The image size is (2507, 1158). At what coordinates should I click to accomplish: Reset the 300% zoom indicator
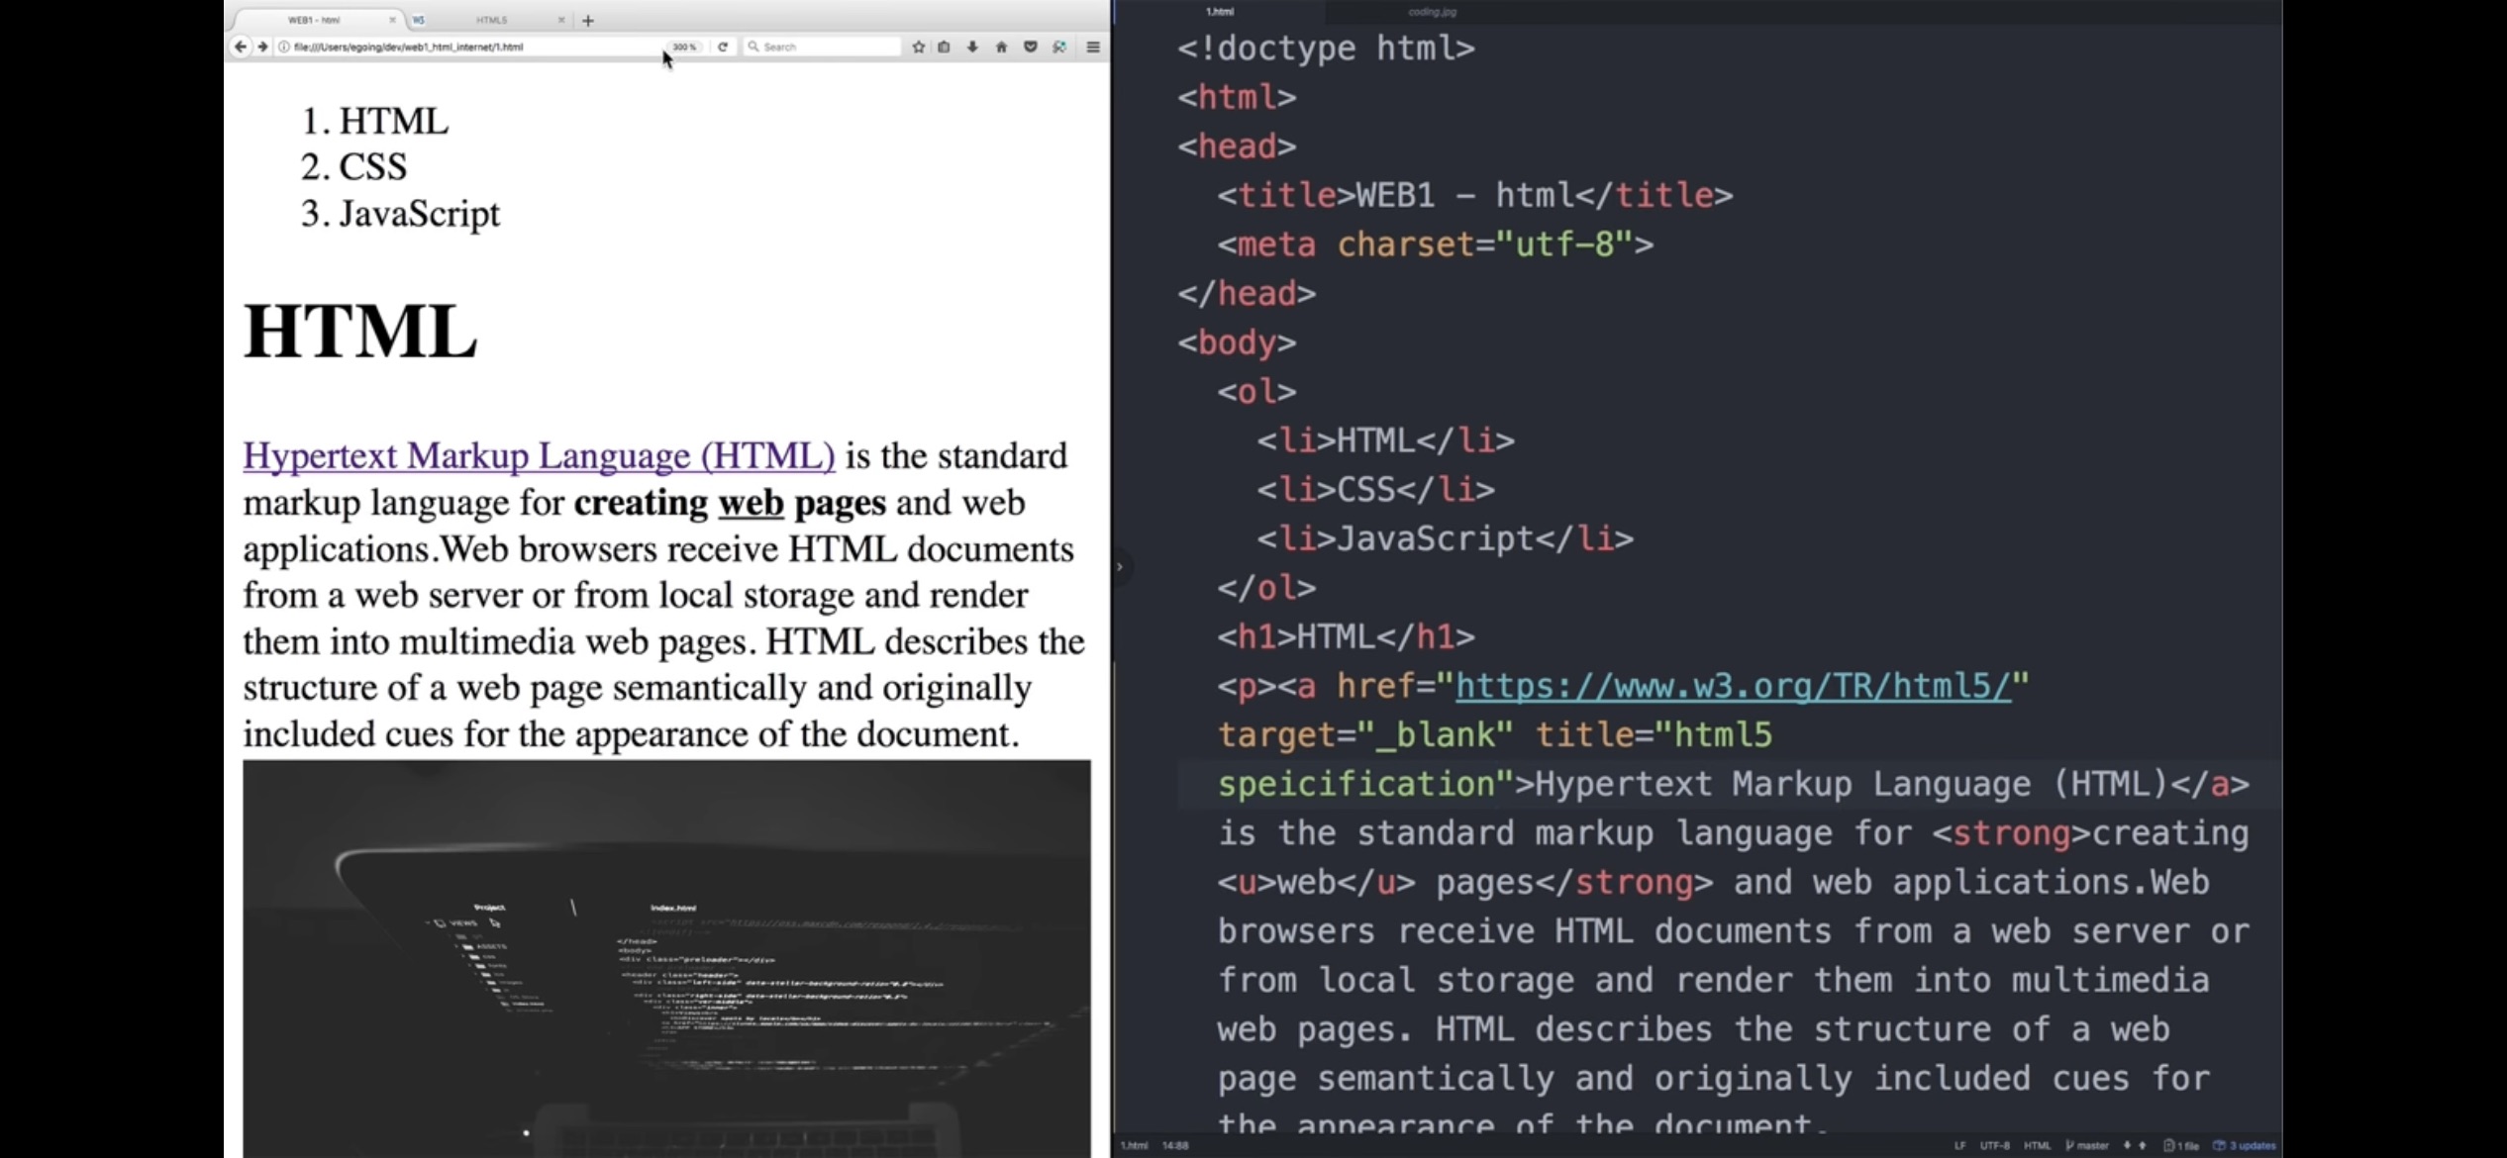684,47
